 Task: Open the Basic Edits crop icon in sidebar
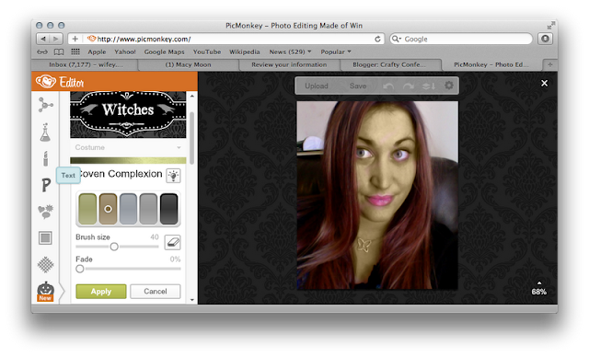[45, 105]
